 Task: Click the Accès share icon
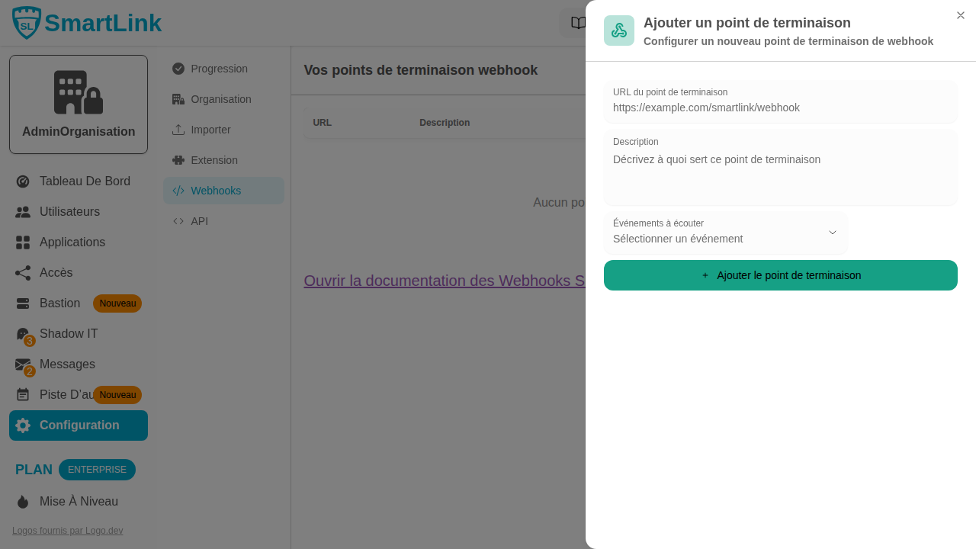pyautogui.click(x=23, y=273)
